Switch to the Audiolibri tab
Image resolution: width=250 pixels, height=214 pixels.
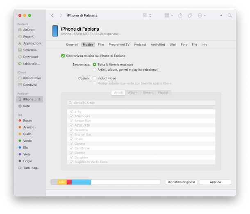tap(158, 45)
